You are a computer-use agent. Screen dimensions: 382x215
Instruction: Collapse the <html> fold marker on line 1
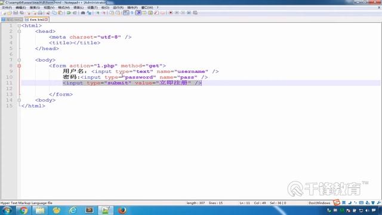tap(19, 26)
